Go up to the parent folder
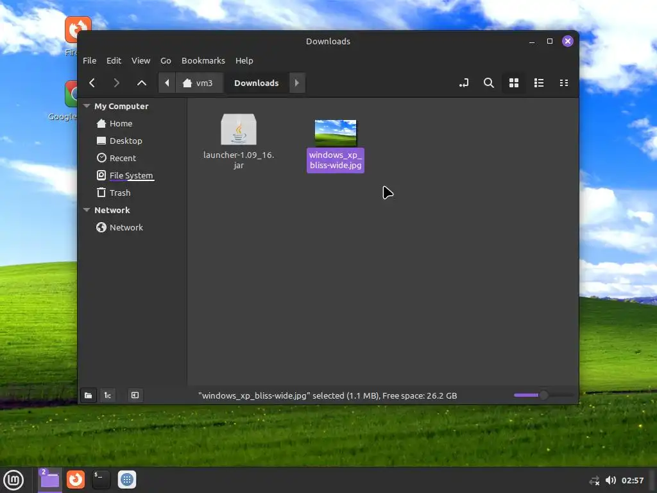Viewport: 657px width, 493px height. (142, 83)
